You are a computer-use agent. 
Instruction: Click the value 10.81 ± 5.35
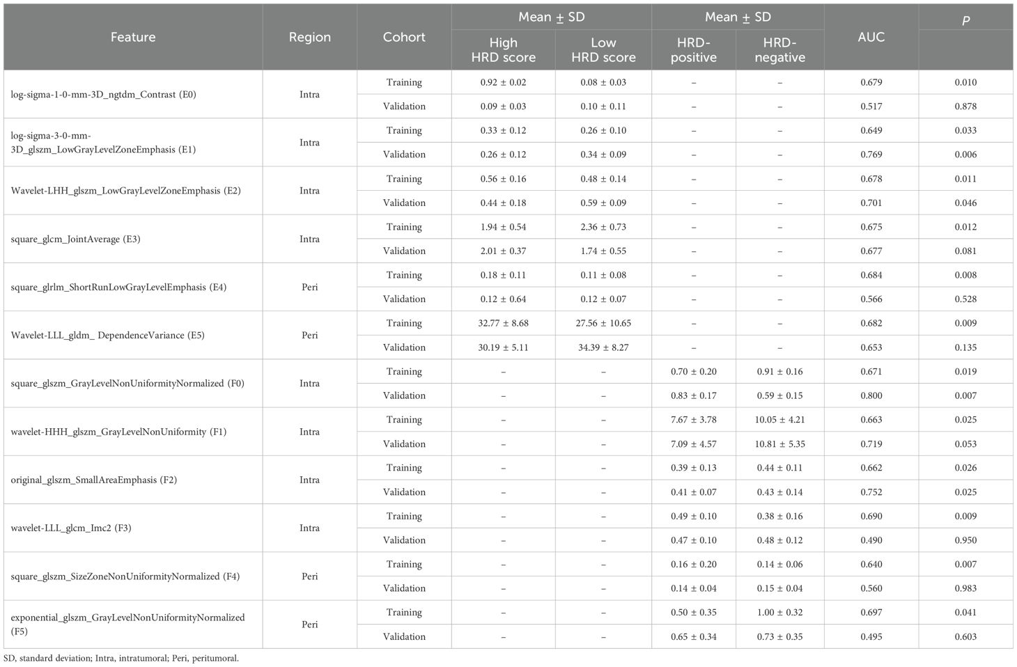point(780,444)
